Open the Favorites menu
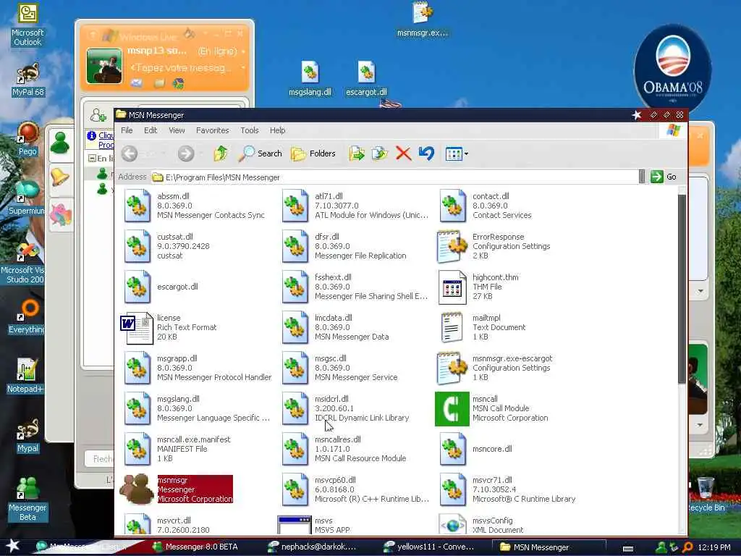The image size is (741, 556). (212, 130)
